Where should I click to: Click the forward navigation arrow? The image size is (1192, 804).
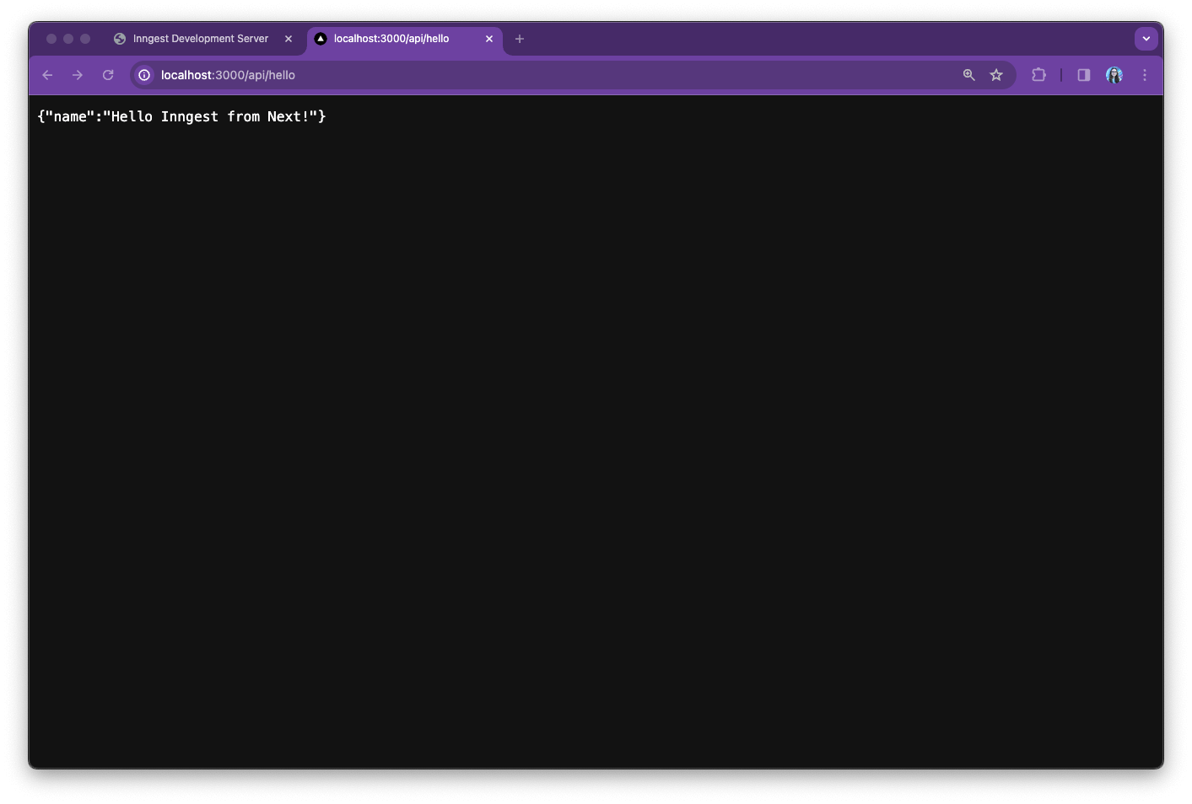(78, 75)
